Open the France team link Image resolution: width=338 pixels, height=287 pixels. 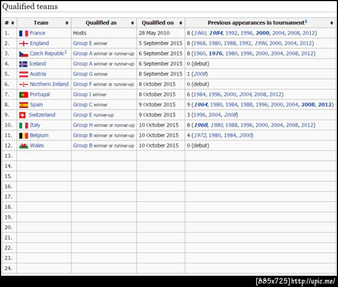pyautogui.click(x=38, y=33)
